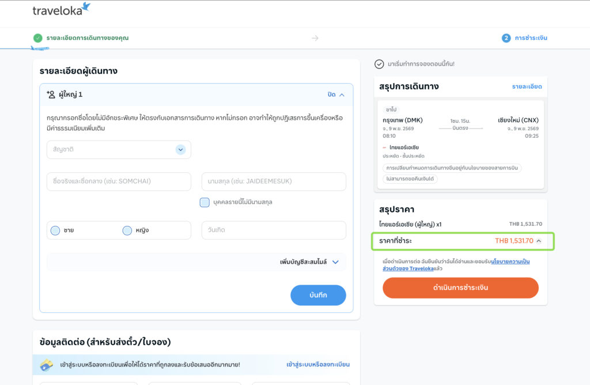Click the เชียงใหม่ (CNX) arrival text

pos(518,120)
